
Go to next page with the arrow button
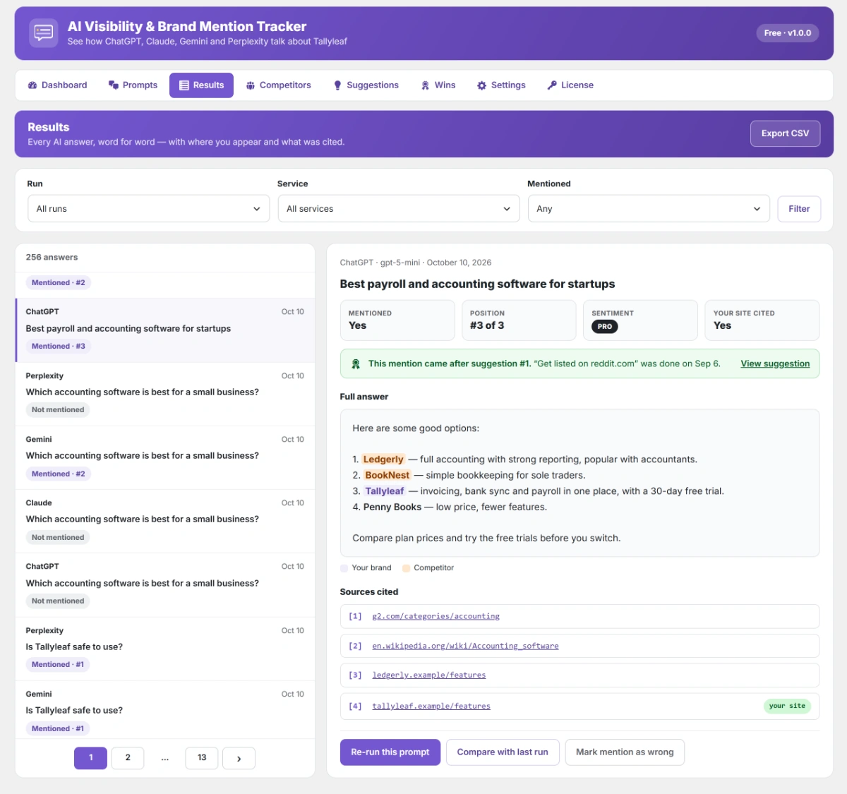(x=239, y=758)
